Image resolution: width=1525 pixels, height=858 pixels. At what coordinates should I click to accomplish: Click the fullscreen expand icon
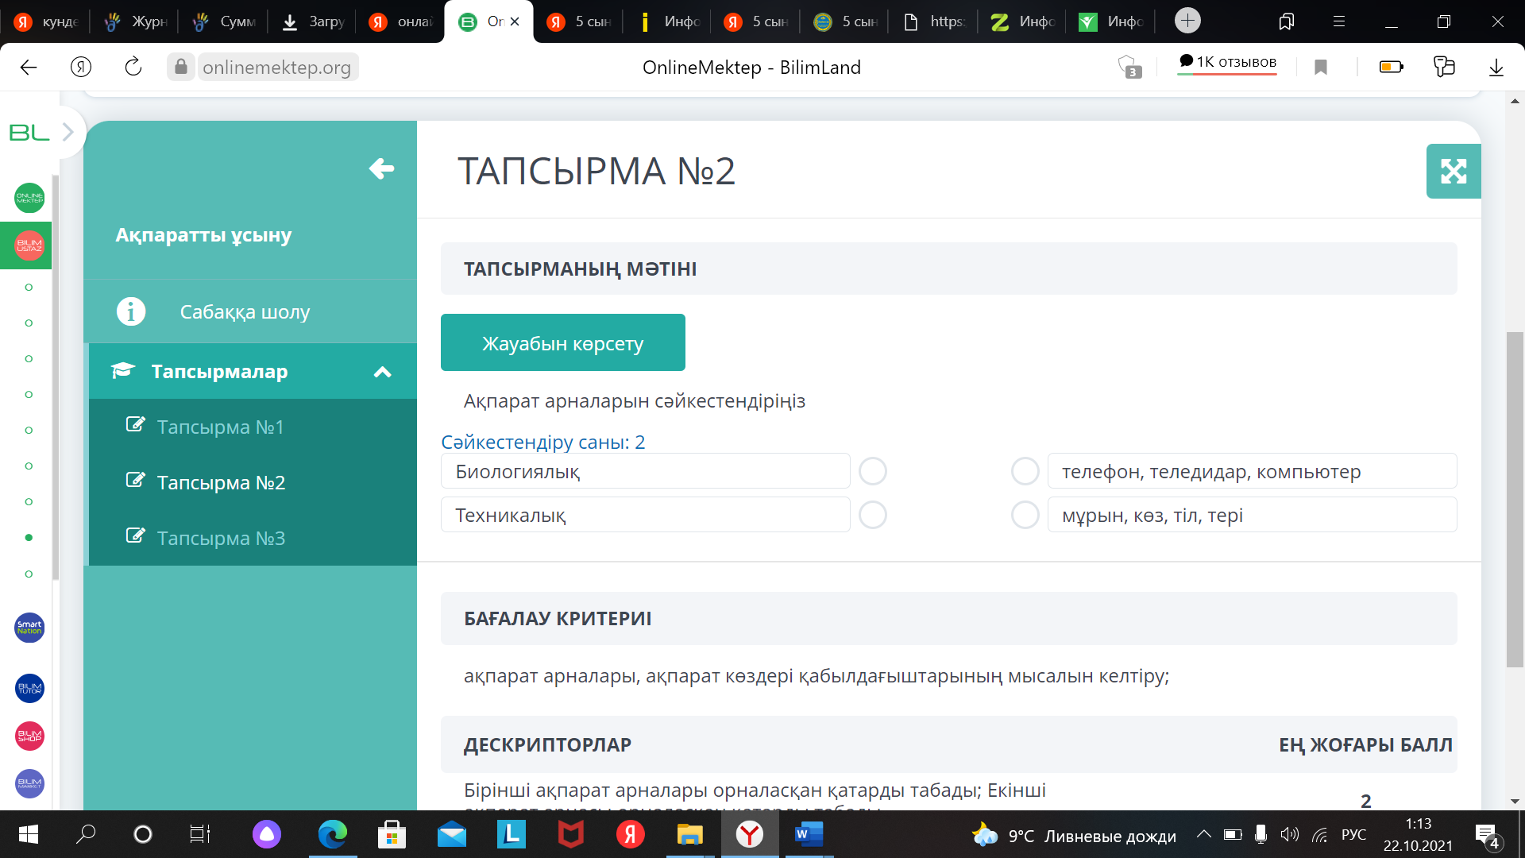1453,171
